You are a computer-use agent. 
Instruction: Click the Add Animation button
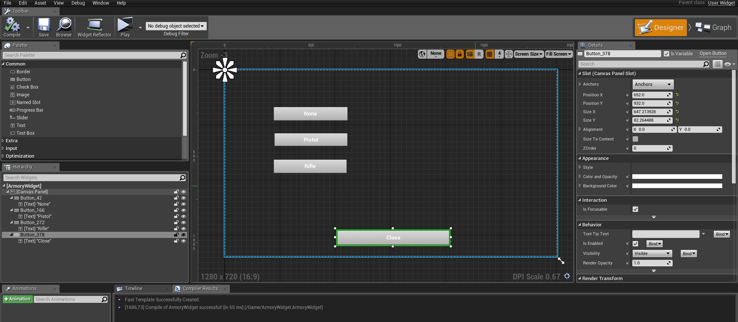[17, 299]
